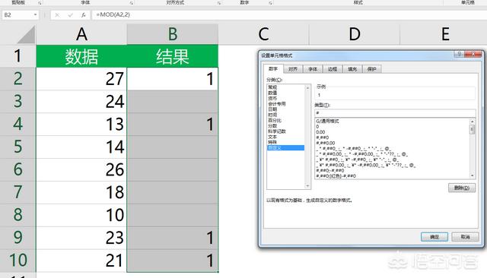Open the 对齐方式 group dialog launcher
Viewport: 487px width, 278px height.
[x=218, y=3]
